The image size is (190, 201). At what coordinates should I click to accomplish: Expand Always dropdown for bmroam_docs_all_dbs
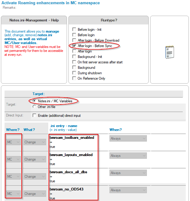pos(128,173)
